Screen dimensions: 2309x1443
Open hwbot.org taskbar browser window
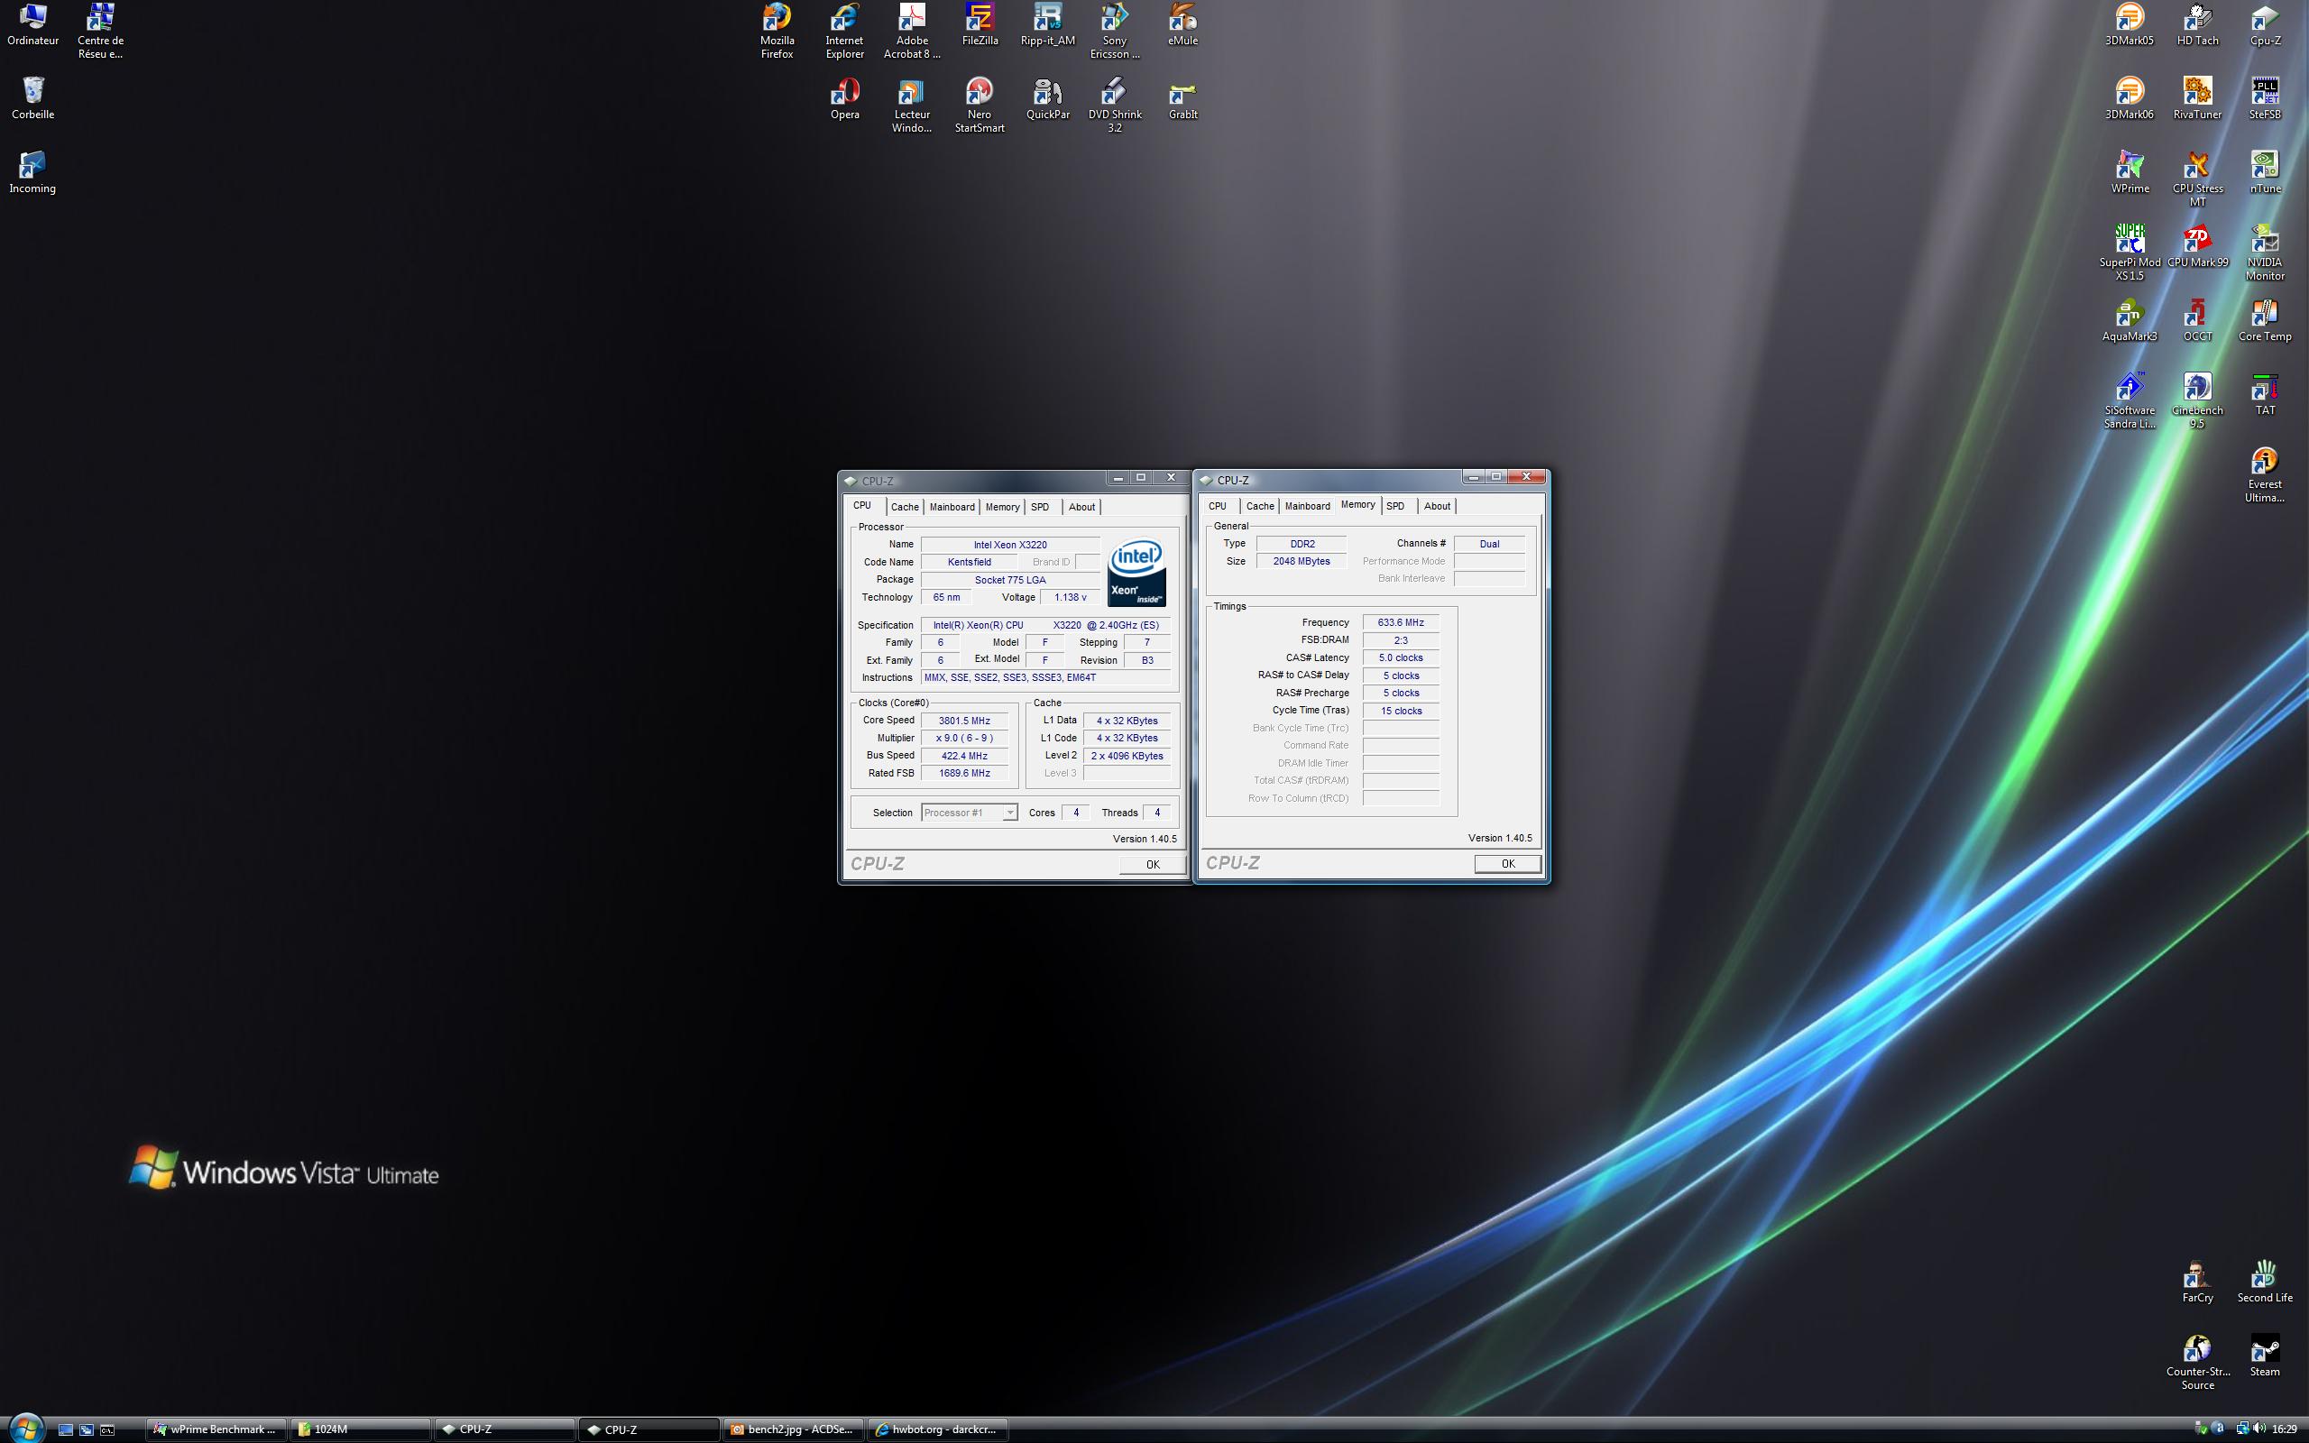tap(937, 1429)
